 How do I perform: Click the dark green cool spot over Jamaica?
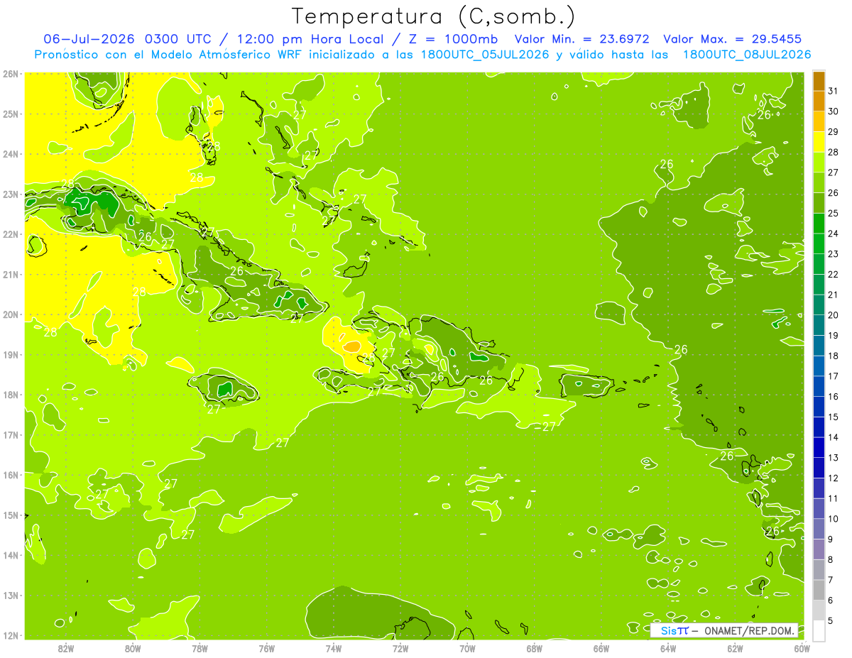pos(225,388)
